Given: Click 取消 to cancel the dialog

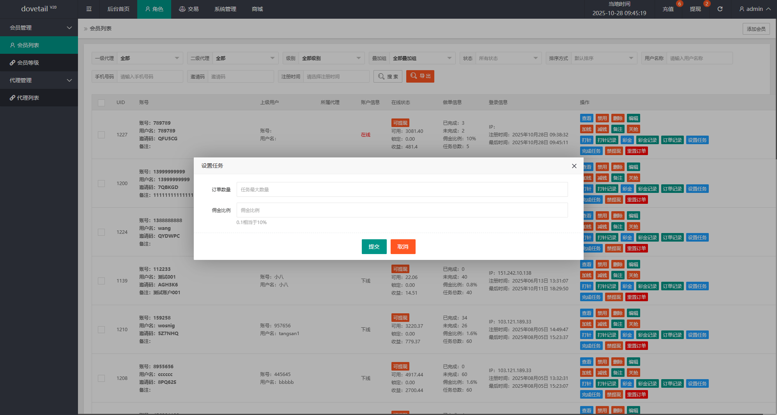Looking at the screenshot, I should (x=403, y=247).
